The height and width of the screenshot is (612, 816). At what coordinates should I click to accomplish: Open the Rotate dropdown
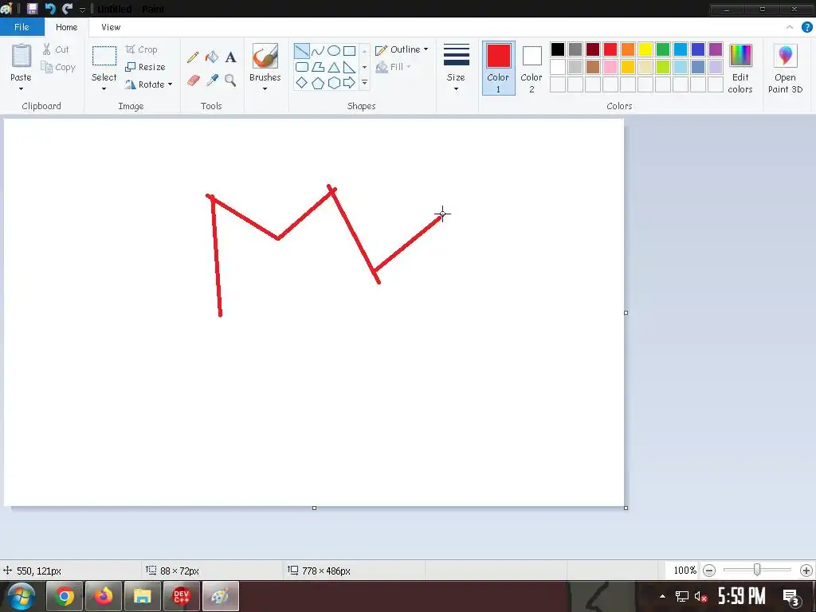(149, 84)
